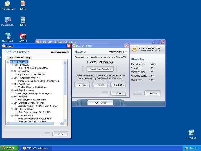201x151 pixels.
Task: Click the horizontal scroll right arrow
Action: click(62, 123)
